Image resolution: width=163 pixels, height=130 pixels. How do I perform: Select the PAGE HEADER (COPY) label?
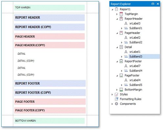pyautogui.click(x=49, y=45)
